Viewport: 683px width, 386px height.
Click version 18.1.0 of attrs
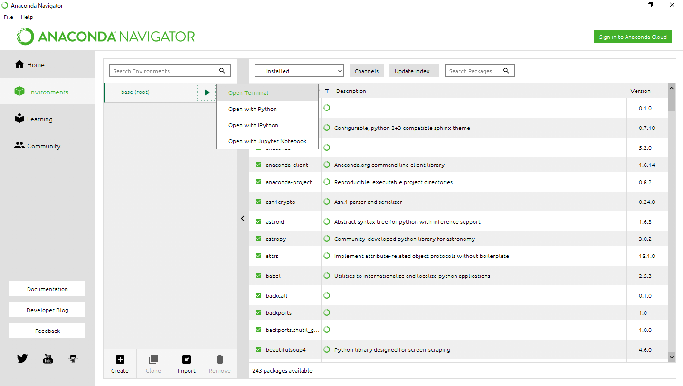pyautogui.click(x=647, y=256)
